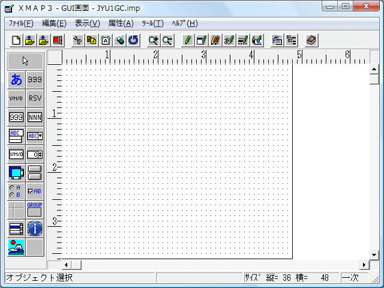Viewport: 384px width, 288px height.
Task: Click the zoom out magnifier icon
Action: [167, 40]
